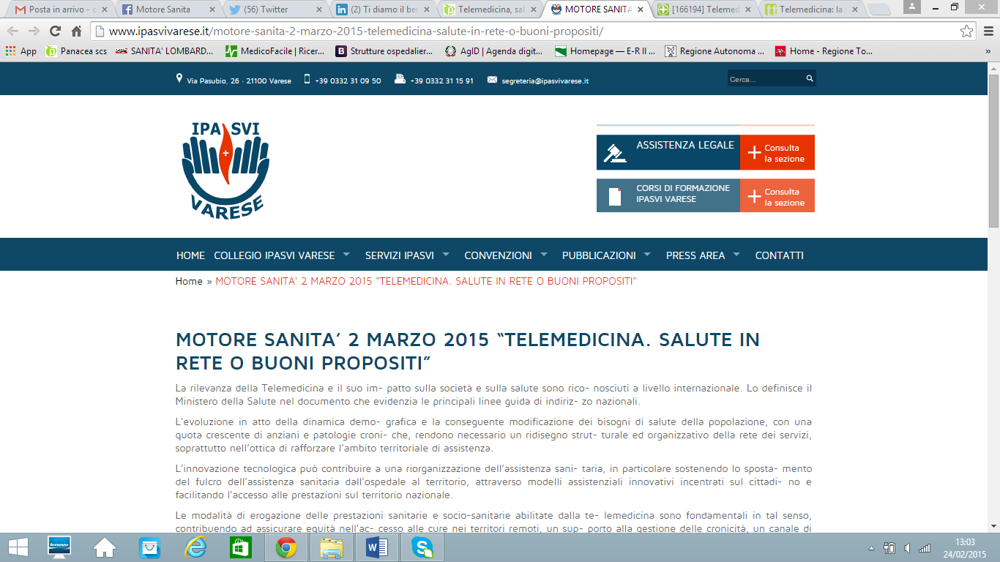Click the Home breadcrumb link
Image resolution: width=1000 pixels, height=562 pixels.
[189, 281]
